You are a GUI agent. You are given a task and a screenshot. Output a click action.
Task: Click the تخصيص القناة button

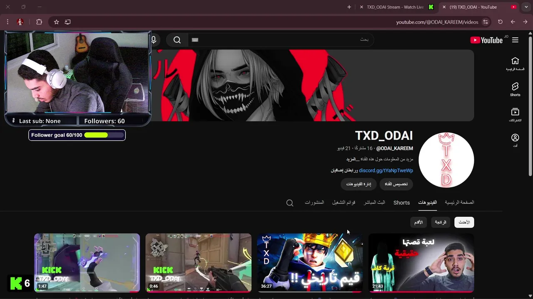pyautogui.click(x=396, y=184)
